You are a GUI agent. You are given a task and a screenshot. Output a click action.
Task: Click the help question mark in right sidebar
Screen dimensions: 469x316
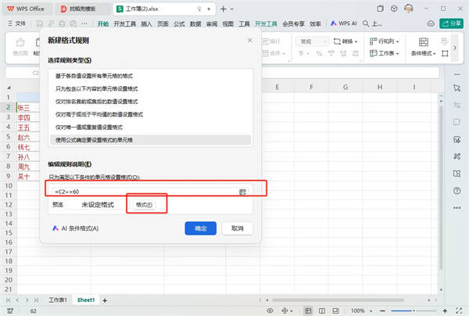pyautogui.click(x=456, y=191)
